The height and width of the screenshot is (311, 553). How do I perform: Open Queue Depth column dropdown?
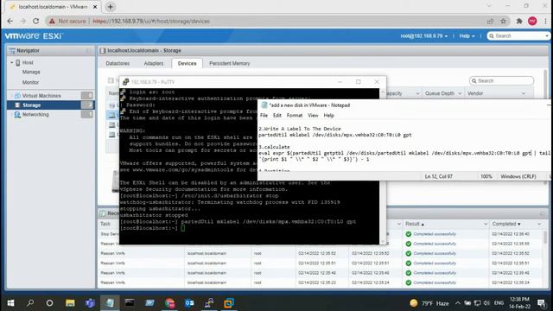coord(460,93)
